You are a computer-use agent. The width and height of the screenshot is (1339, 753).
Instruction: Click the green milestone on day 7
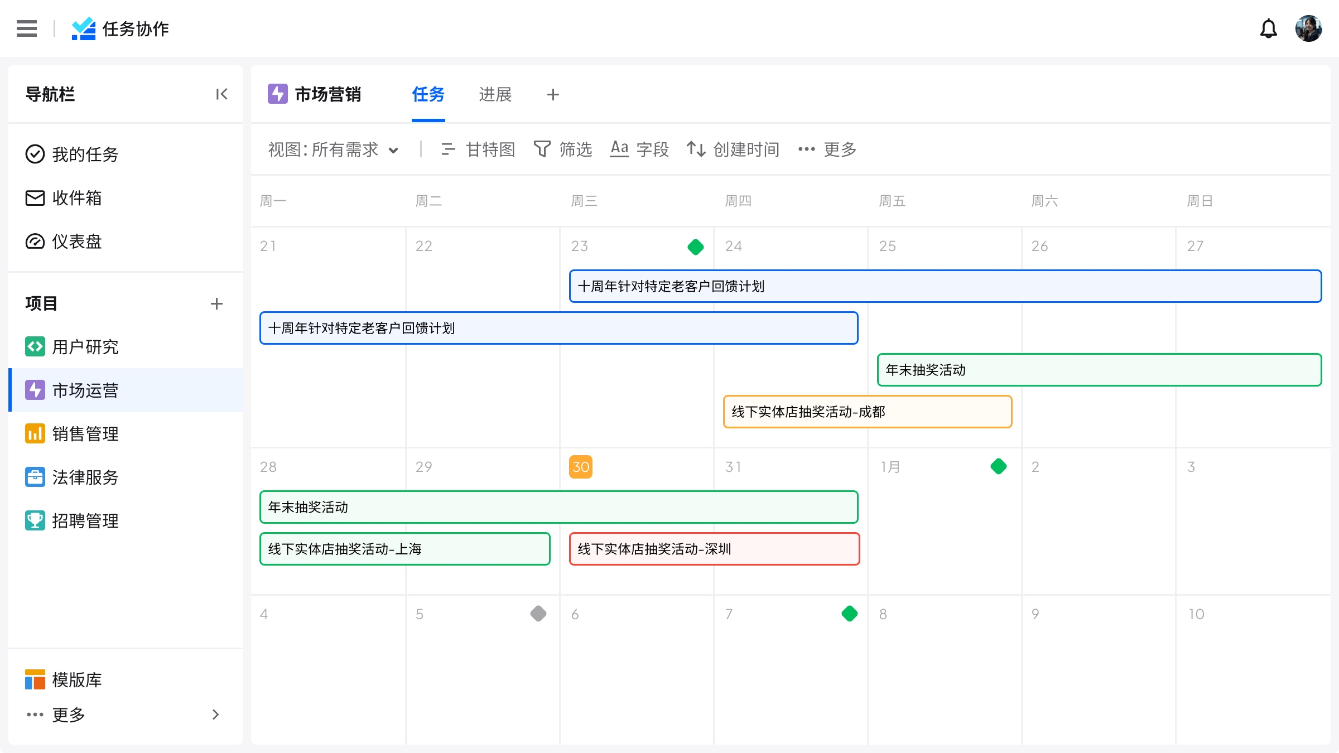pos(849,614)
